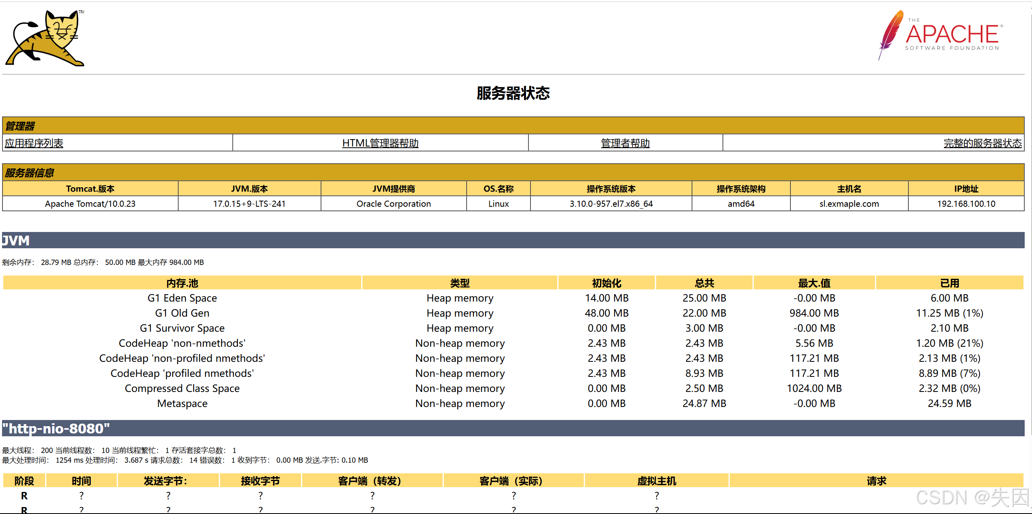The image size is (1032, 514).
Task: Select the JVM version 17.0.15+9-LTS-241 cell
Action: click(x=249, y=203)
